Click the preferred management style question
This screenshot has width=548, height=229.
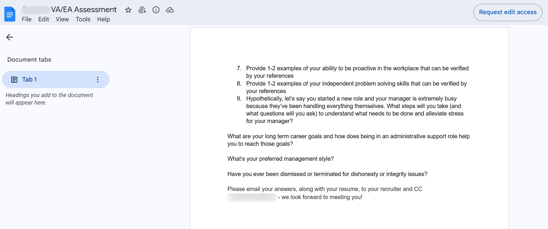pyautogui.click(x=280, y=159)
